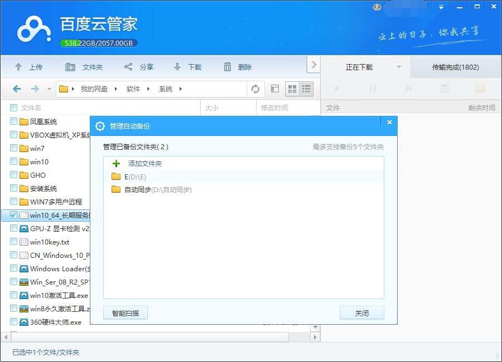Click the 智能扫描 button

[126, 313]
